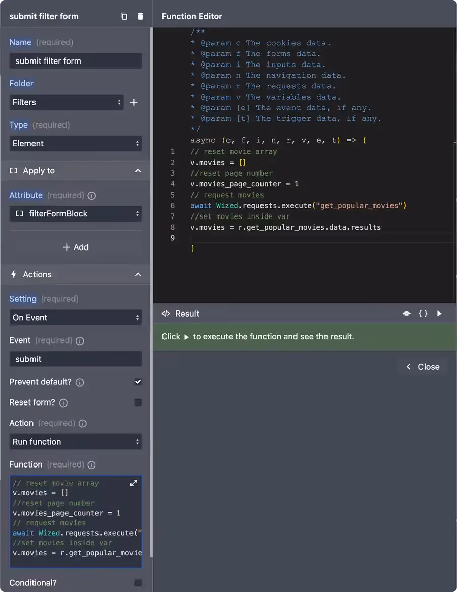Run the function with the play icon
Viewport: 457px width, 592px height.
pyautogui.click(x=439, y=313)
